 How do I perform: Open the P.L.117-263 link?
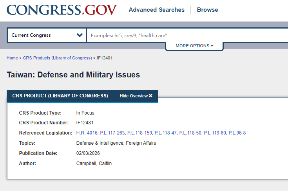pyautogui.click(x=112, y=133)
